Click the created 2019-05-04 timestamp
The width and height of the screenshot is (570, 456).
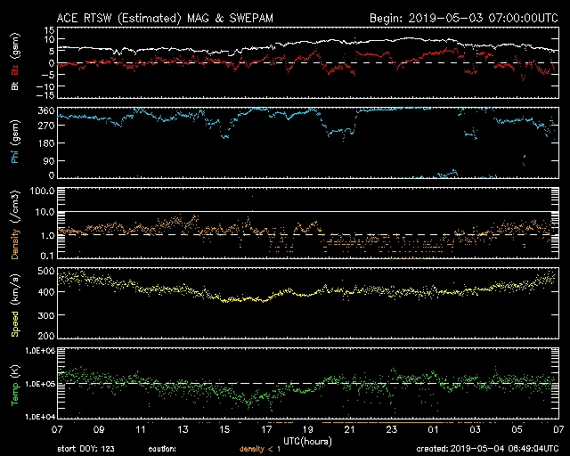[x=485, y=449]
